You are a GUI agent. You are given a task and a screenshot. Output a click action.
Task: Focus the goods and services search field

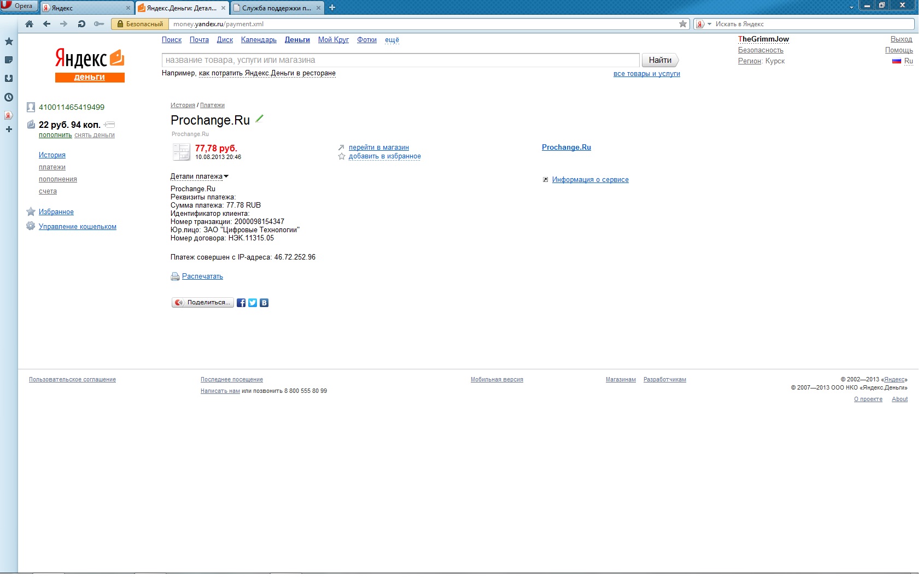pos(401,60)
